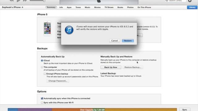Image resolution: width=198 pixels, height=111 pixels.
Task: Eject Sopheak's iPhone
Action: [x=22, y=7]
